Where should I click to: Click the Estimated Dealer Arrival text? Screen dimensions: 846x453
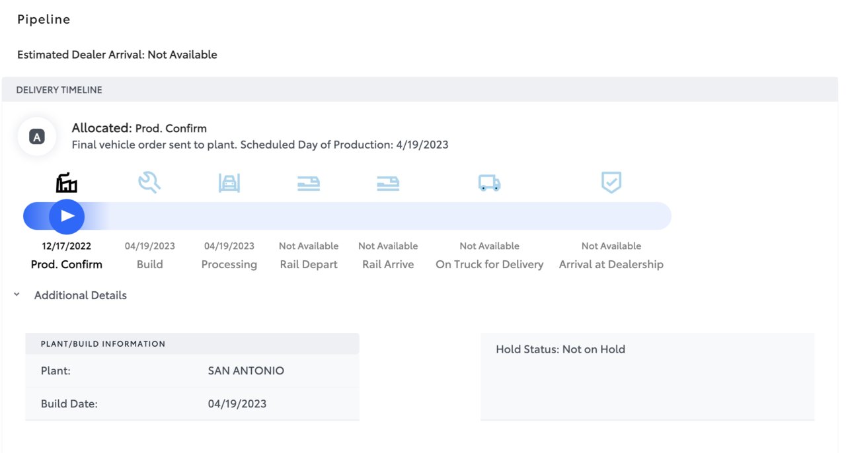click(x=117, y=55)
